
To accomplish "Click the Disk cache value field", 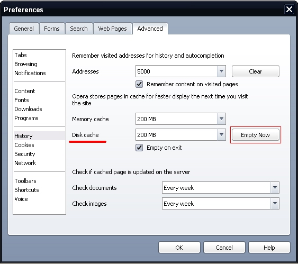I will coord(177,135).
